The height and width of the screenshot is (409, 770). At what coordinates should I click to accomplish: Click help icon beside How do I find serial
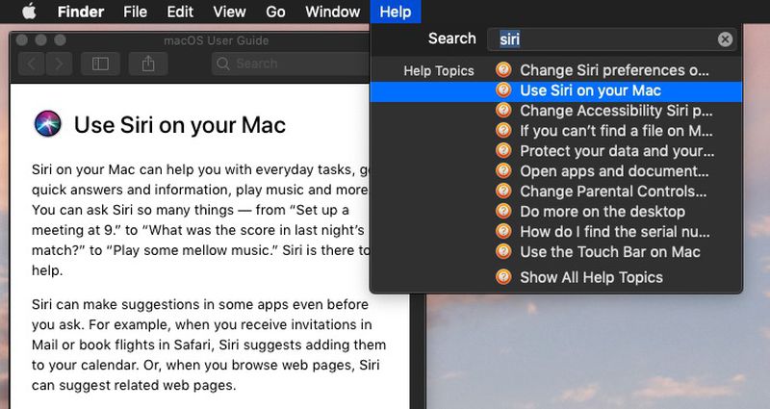(503, 231)
